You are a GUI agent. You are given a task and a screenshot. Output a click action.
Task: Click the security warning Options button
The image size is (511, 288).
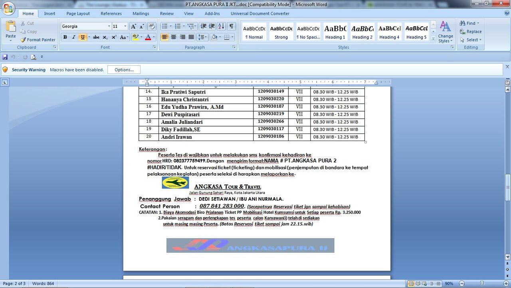click(x=124, y=70)
